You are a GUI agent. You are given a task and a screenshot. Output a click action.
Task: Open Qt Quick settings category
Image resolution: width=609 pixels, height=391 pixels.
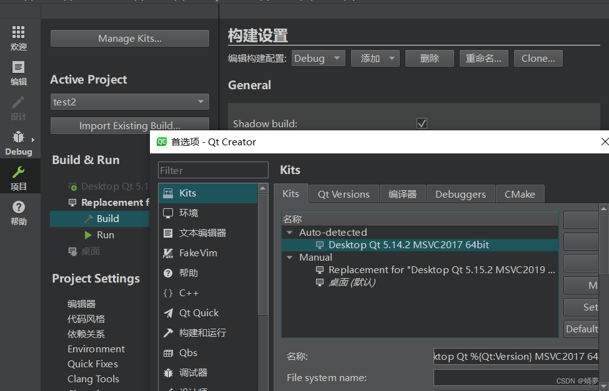coord(208,312)
